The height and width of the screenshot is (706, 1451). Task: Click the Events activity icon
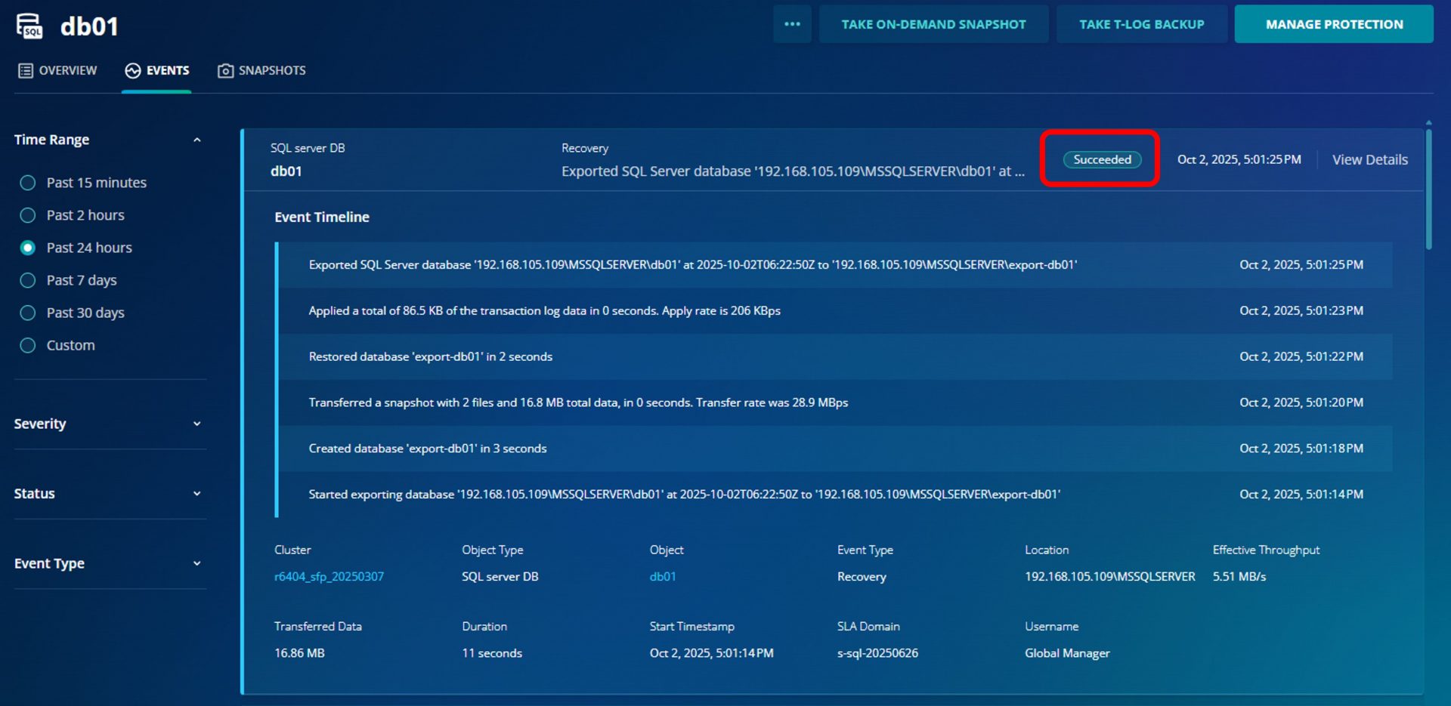133,70
